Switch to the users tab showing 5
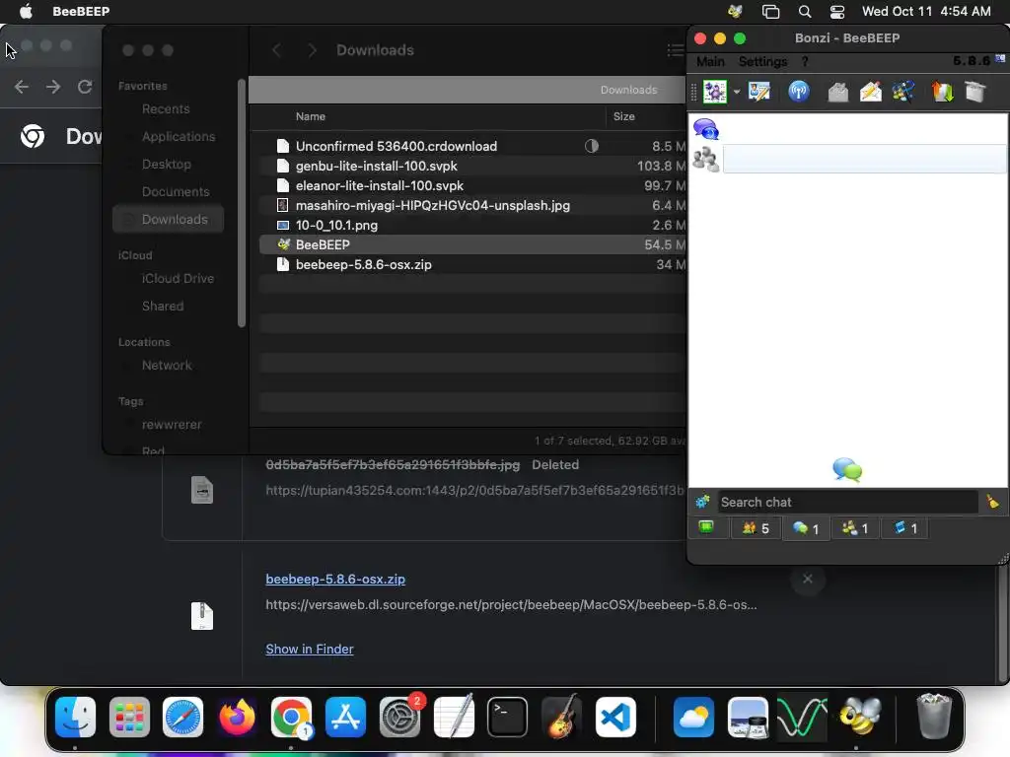This screenshot has width=1010, height=757. click(x=757, y=528)
